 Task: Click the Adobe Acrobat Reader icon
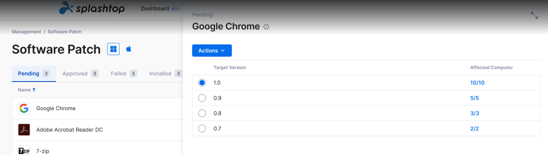24,130
